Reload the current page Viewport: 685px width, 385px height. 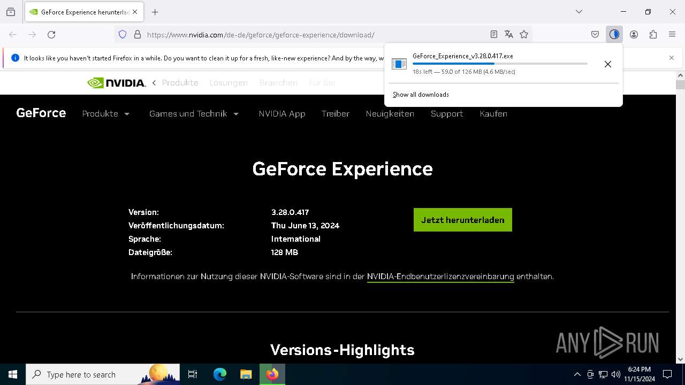click(x=51, y=34)
